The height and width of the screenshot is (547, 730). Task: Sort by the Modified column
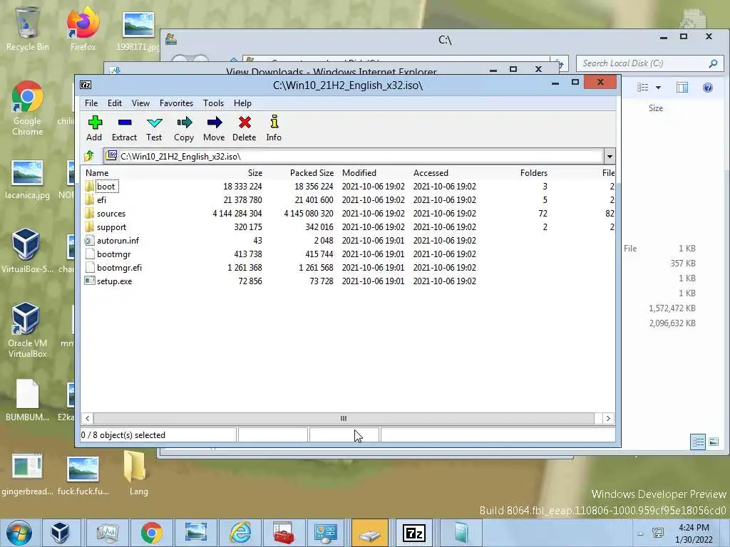[359, 173]
